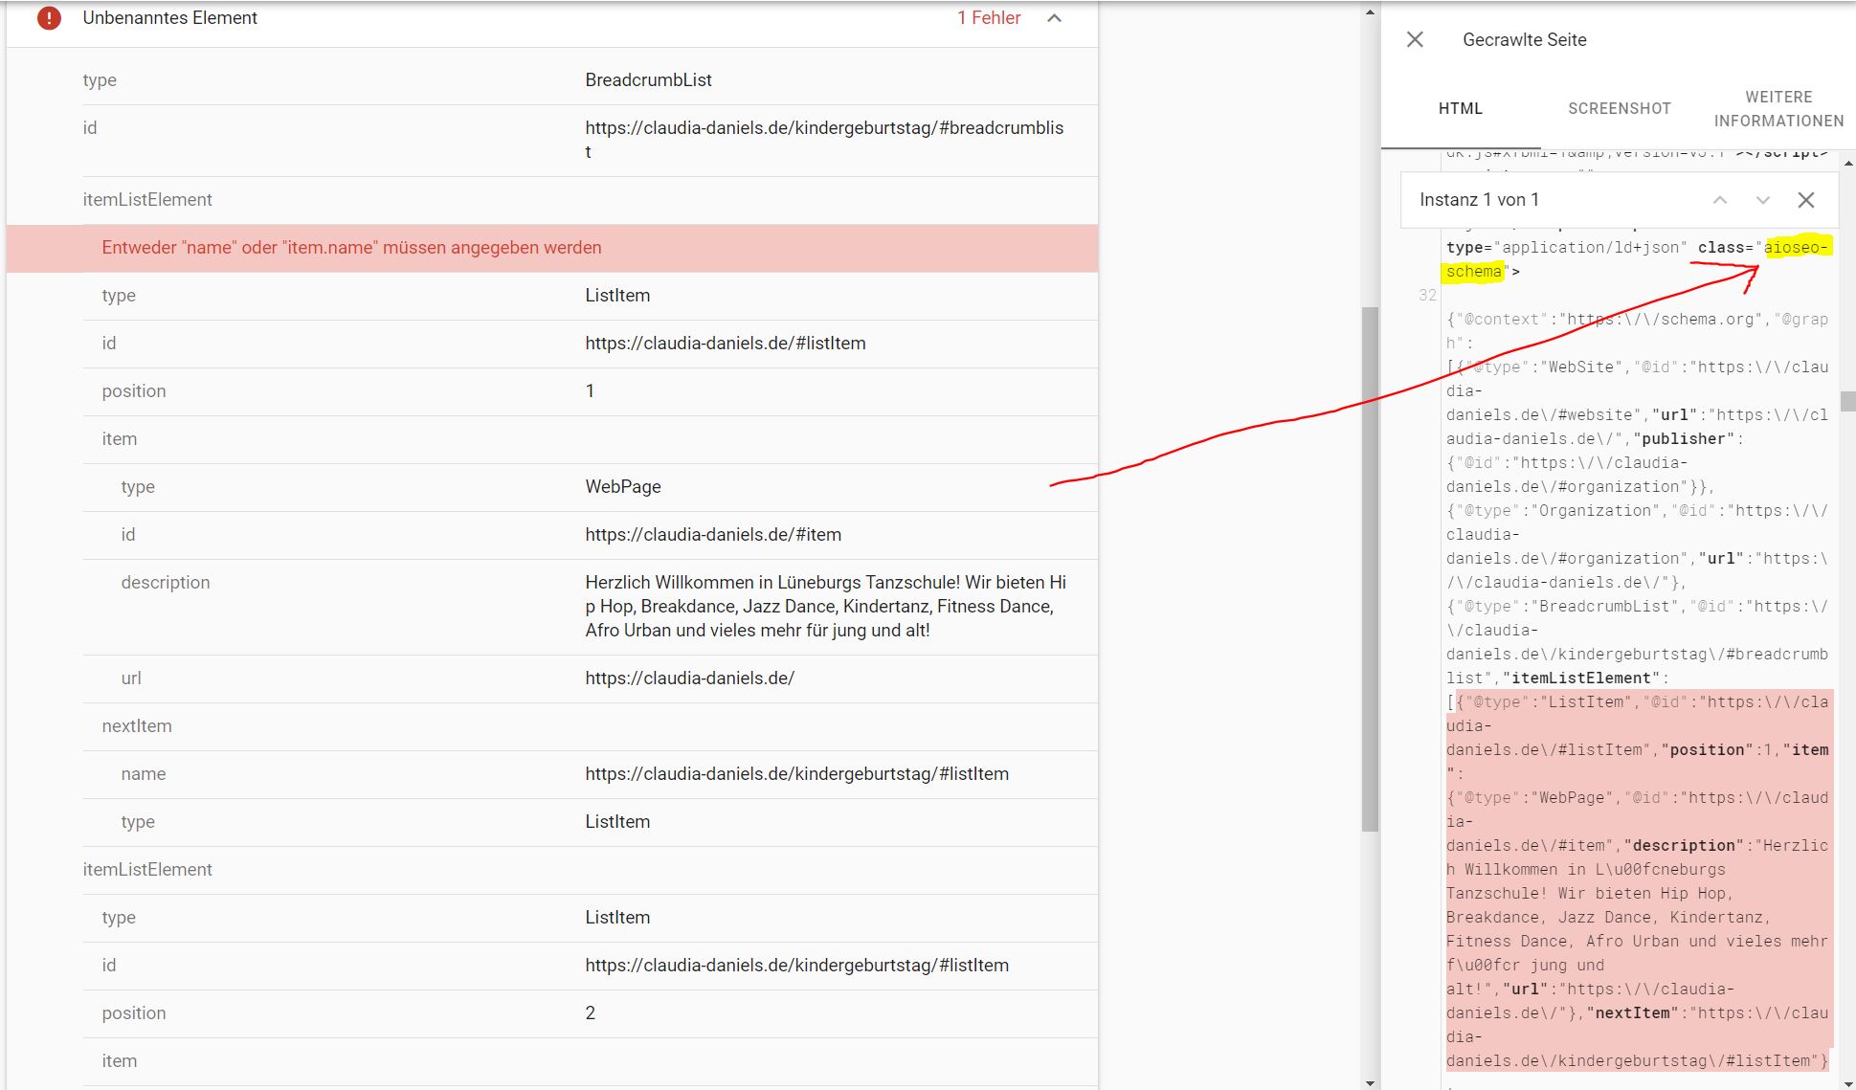The height and width of the screenshot is (1090, 1856).
Task: Select the HTML tab
Action: 1460,108
